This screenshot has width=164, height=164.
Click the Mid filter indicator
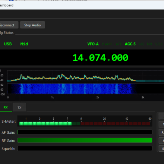(24, 44)
